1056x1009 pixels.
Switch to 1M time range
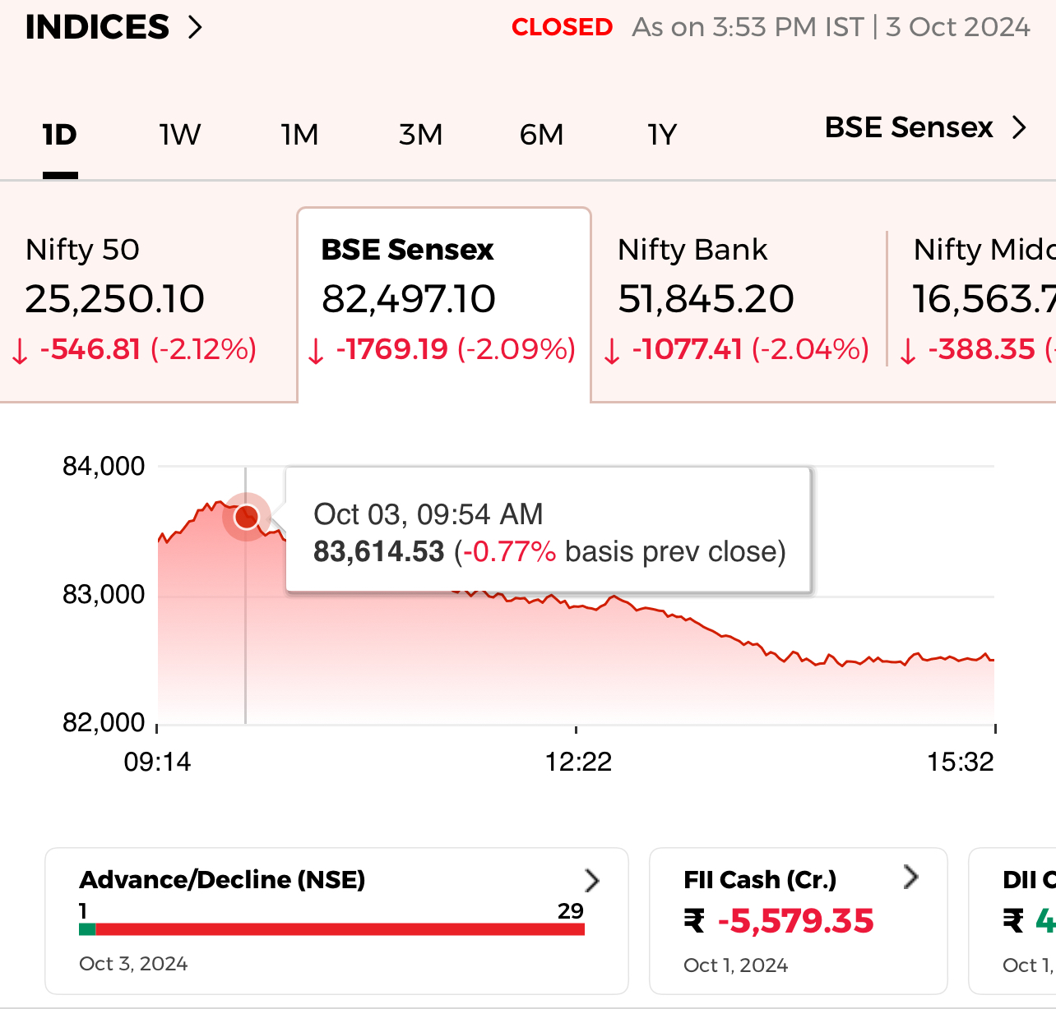pyautogui.click(x=299, y=135)
